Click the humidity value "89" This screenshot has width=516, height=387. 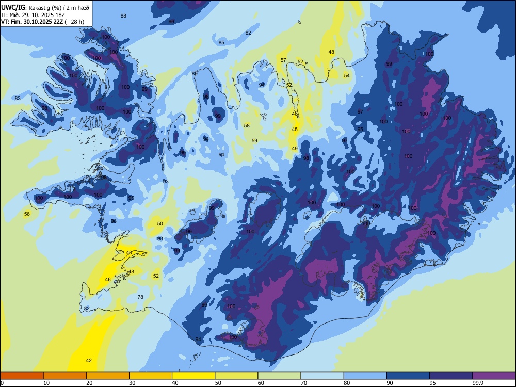[195, 73]
